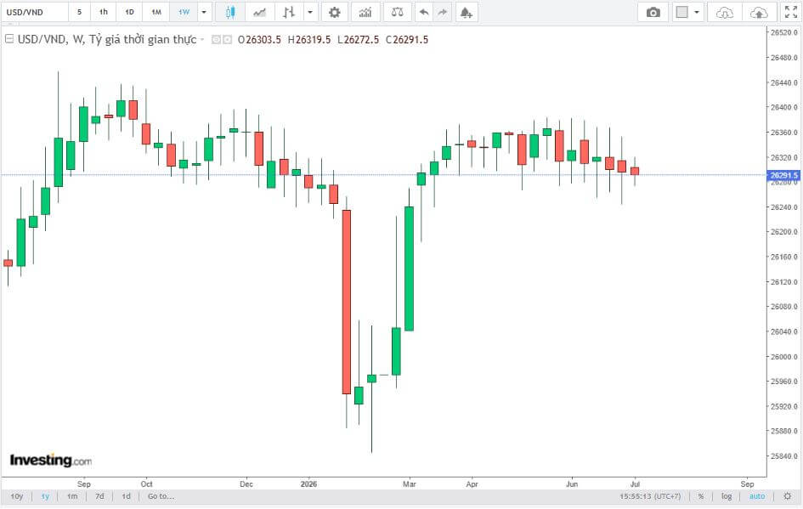Open the indicators menu
Screen dimensions: 803x509
pyautogui.click(x=365, y=12)
